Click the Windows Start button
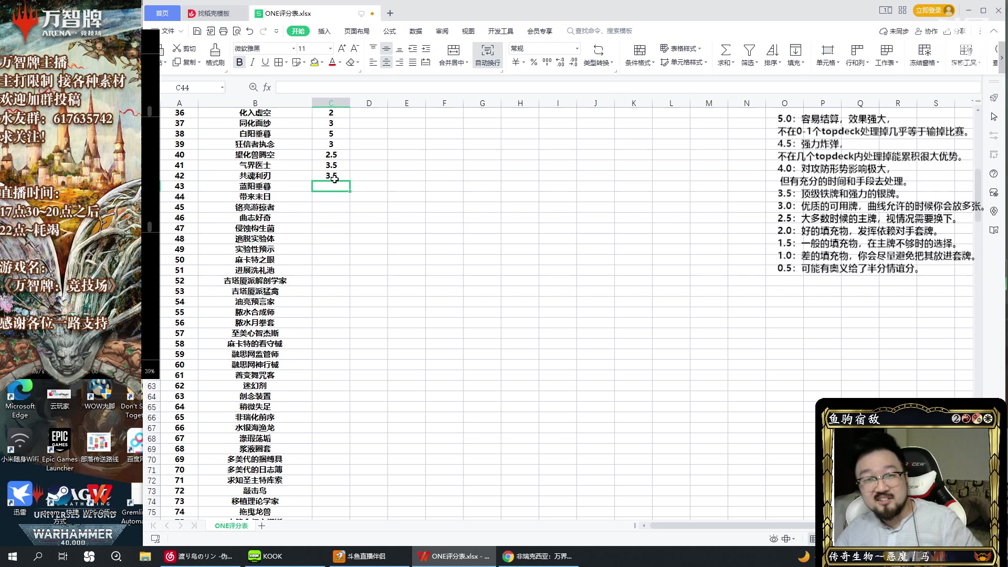The width and height of the screenshot is (1008, 567). 13,556
